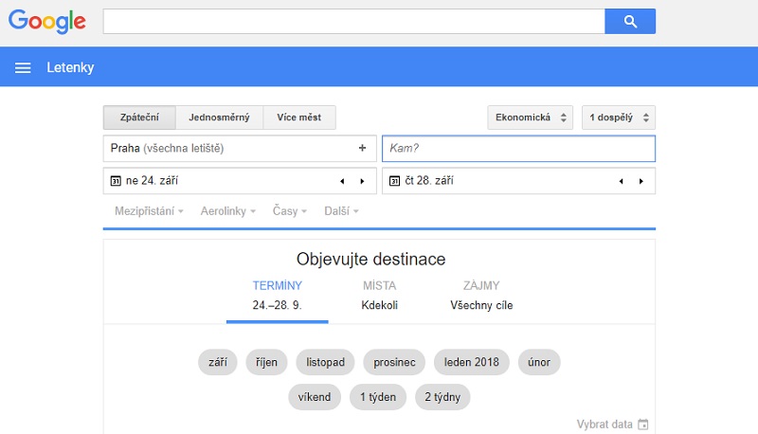Open the 1 dospělý passengers dropdown
The image size is (758, 434).
pos(619,118)
